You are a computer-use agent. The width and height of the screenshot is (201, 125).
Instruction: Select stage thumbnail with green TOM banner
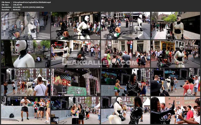click(x=76, y=82)
